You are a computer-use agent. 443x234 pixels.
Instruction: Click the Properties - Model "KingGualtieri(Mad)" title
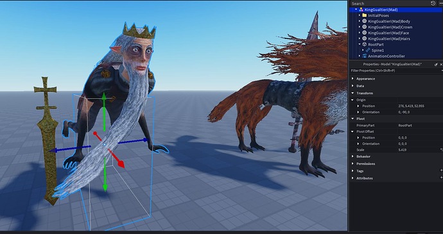click(x=392, y=64)
